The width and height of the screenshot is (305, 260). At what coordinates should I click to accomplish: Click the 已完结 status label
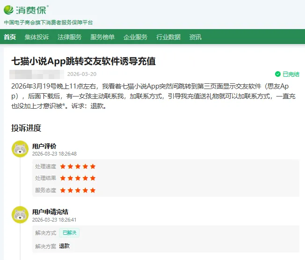tap(291, 74)
